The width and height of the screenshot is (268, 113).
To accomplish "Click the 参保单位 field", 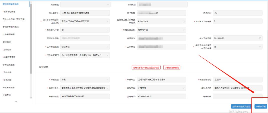I will (161, 38).
